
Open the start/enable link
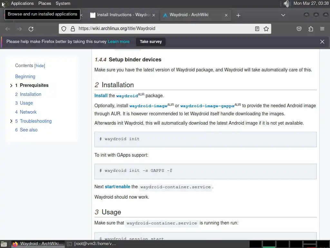tap(117, 187)
